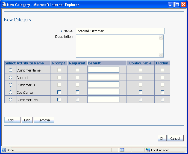Click Description scrollbar up arrow
This screenshot has width=188, height=154.
click(x=161, y=37)
